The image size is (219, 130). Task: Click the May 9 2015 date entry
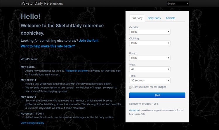[28, 67]
